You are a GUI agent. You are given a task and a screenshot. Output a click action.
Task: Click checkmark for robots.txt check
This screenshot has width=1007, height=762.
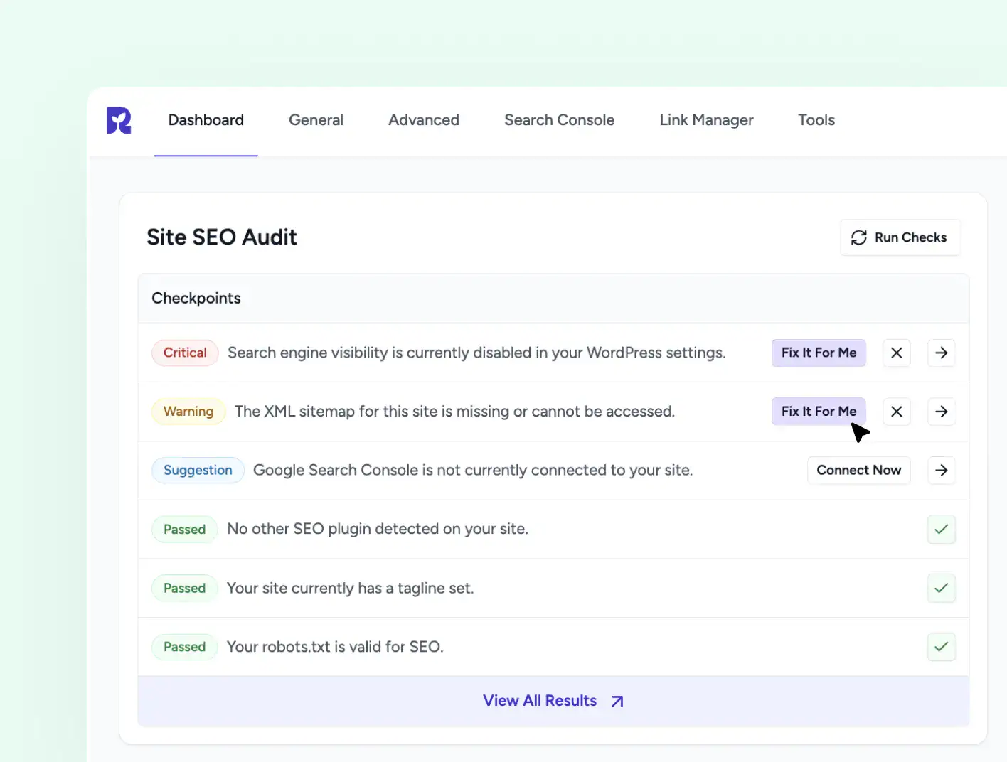[x=941, y=647]
